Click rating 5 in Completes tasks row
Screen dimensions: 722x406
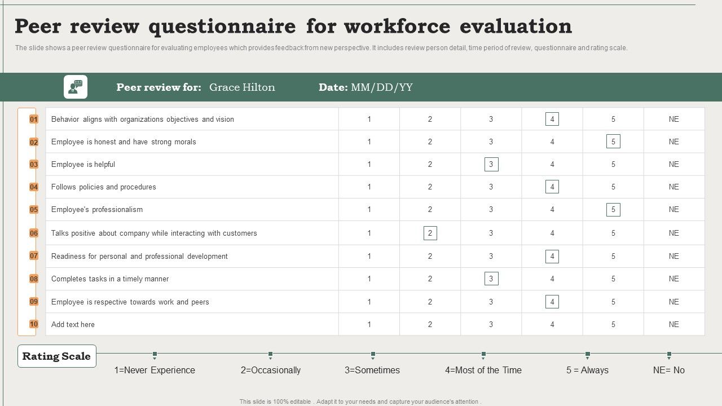pyautogui.click(x=613, y=279)
